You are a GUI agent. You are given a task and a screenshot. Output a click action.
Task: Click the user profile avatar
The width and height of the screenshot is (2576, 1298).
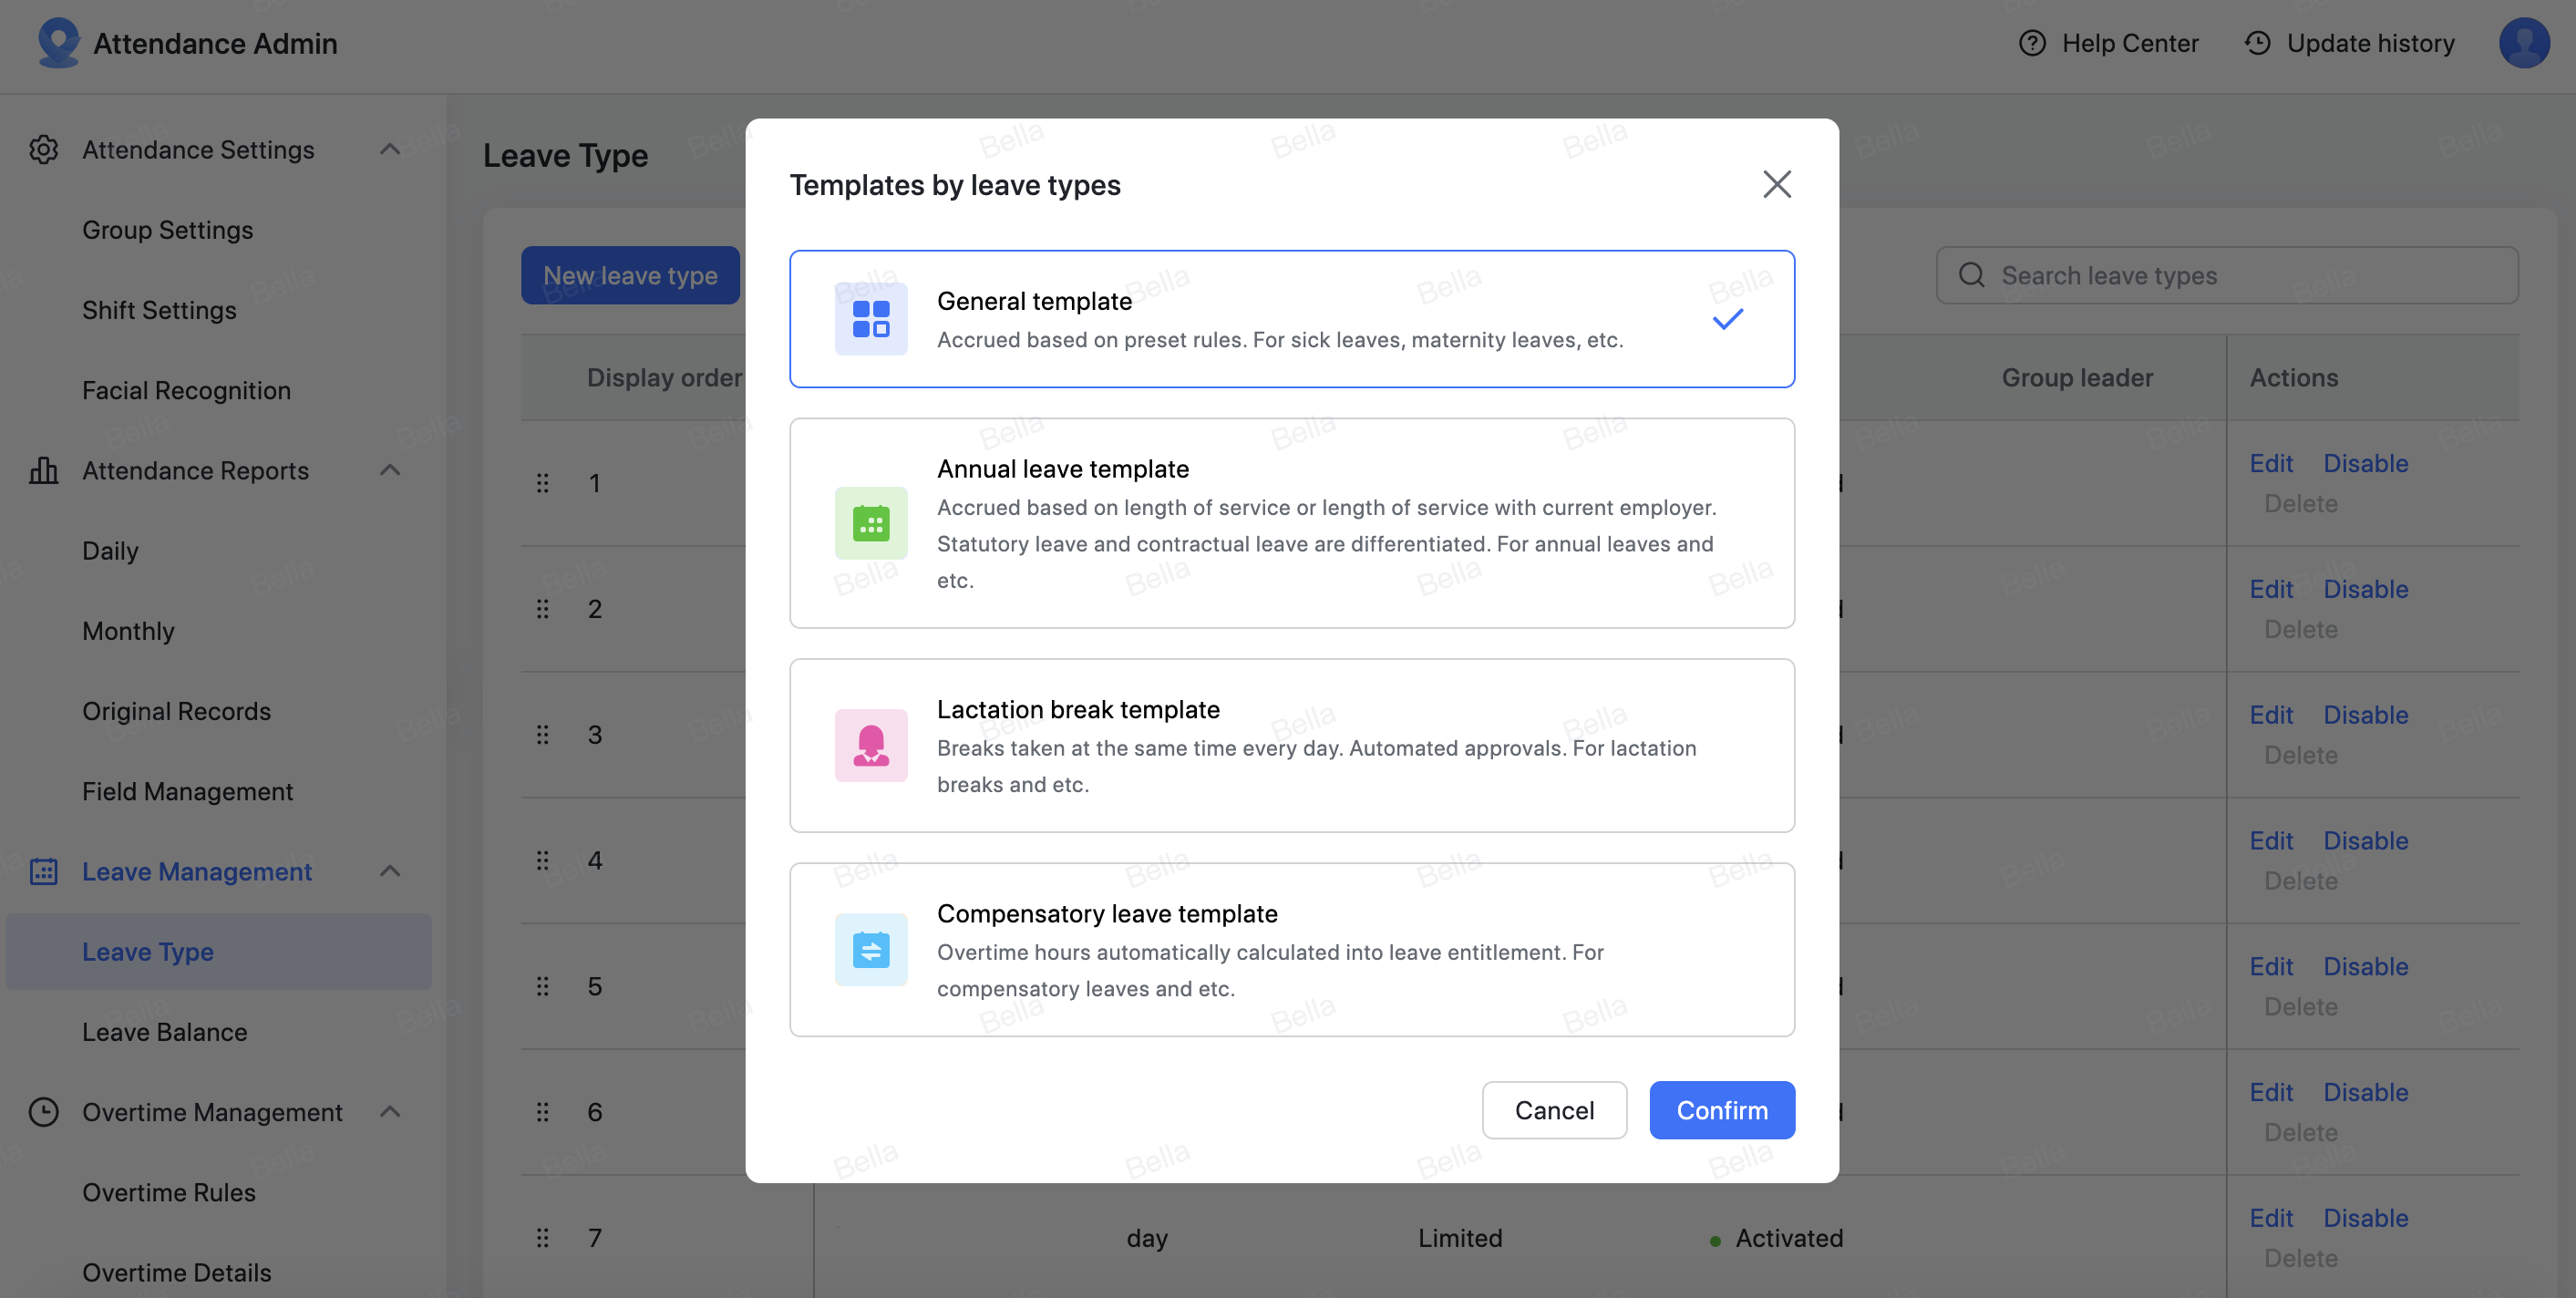pyautogui.click(x=2523, y=43)
